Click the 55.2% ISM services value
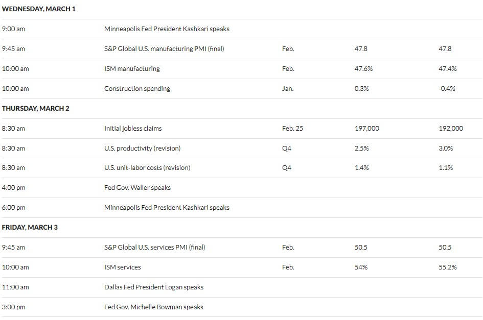The height and width of the screenshot is (320, 483). (x=448, y=267)
